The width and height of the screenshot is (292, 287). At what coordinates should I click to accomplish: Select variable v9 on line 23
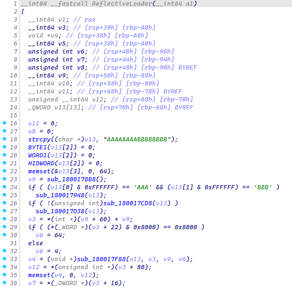pos(32,179)
